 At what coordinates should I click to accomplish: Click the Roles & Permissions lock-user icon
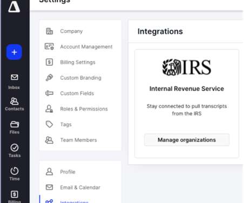point(49,109)
